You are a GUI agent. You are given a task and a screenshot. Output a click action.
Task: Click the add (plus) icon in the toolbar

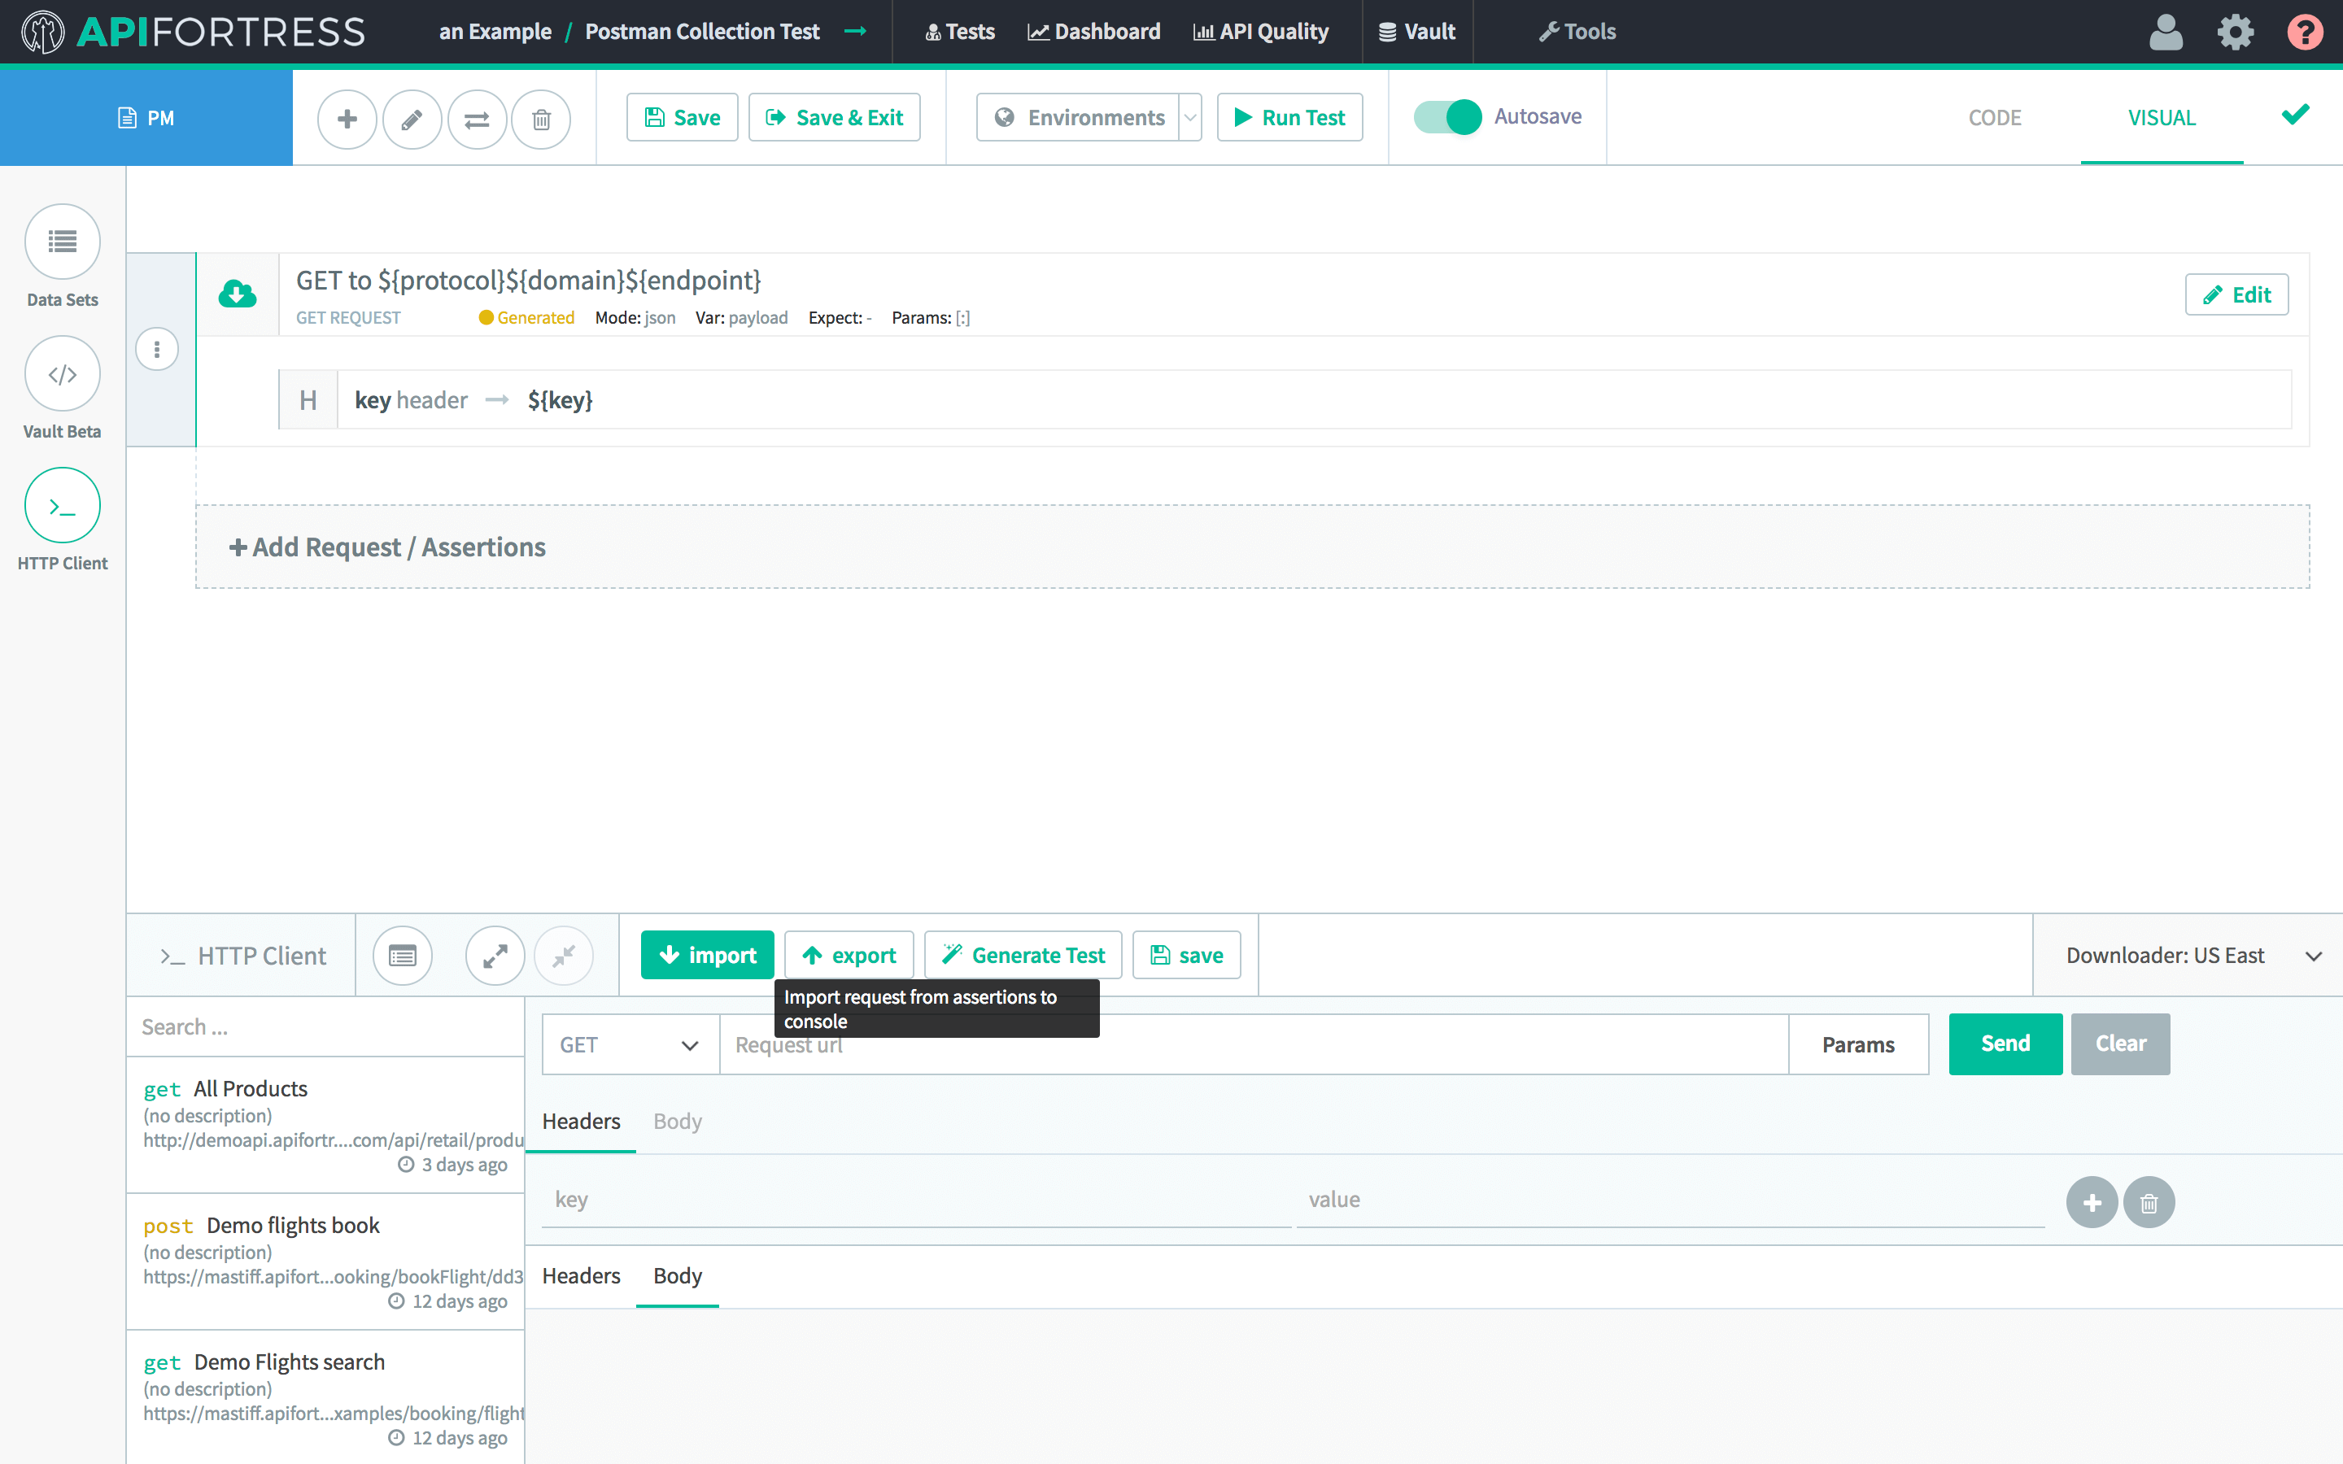point(347,118)
